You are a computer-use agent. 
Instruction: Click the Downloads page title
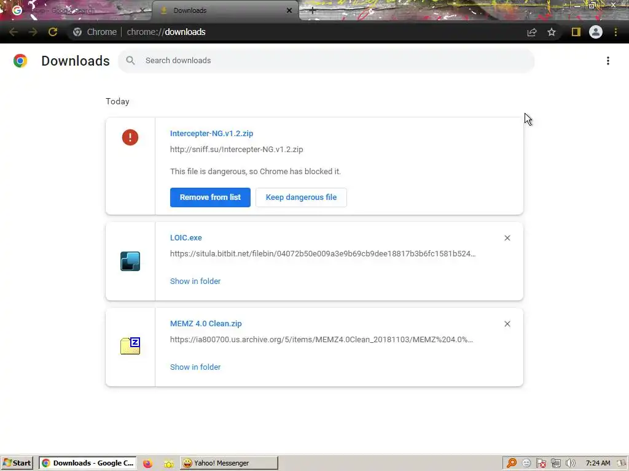click(76, 61)
